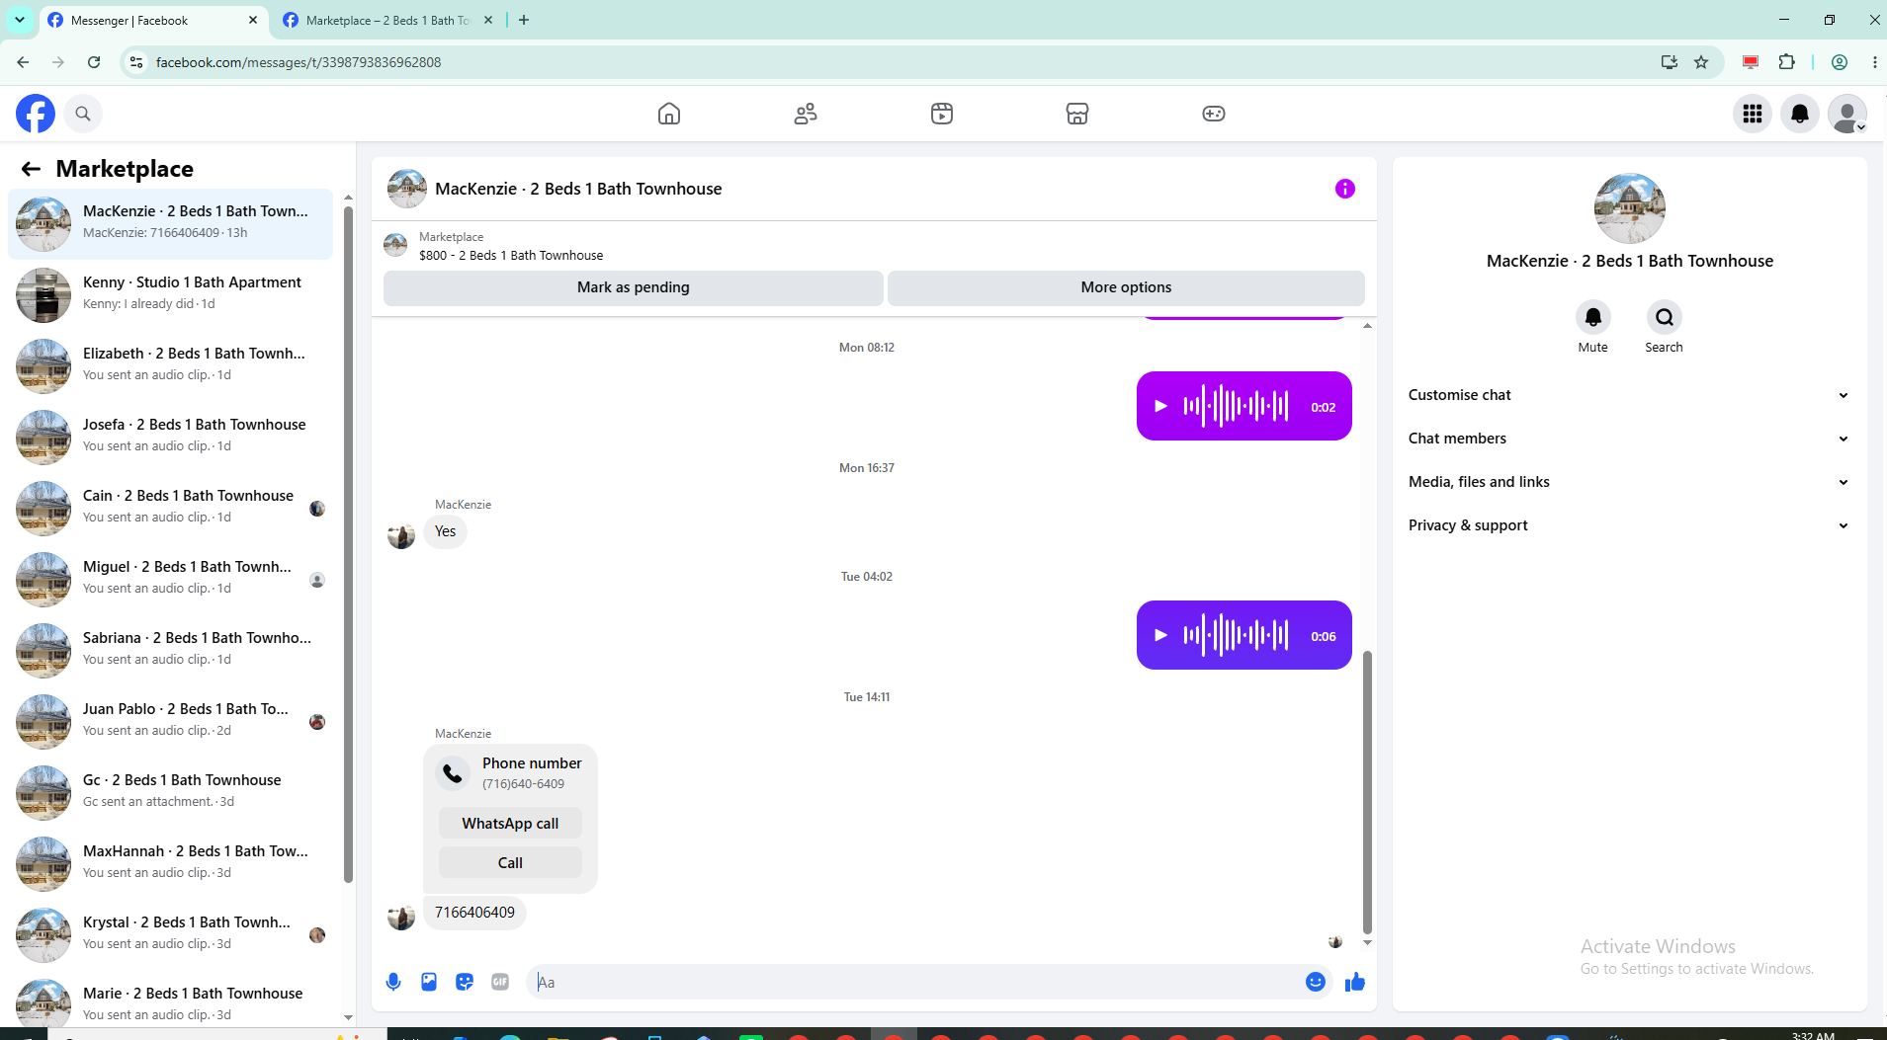
Task: Open the Josefa 2 Beds conversation
Action: (170, 438)
